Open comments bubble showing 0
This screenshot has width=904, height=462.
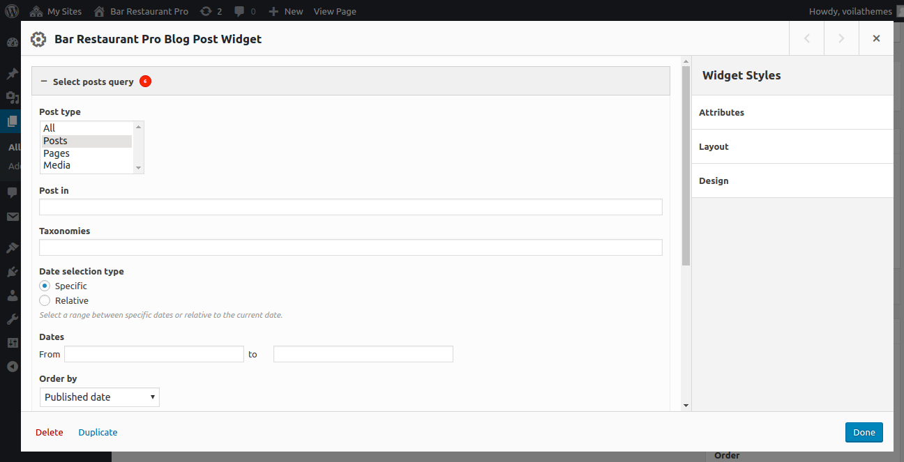tap(245, 11)
